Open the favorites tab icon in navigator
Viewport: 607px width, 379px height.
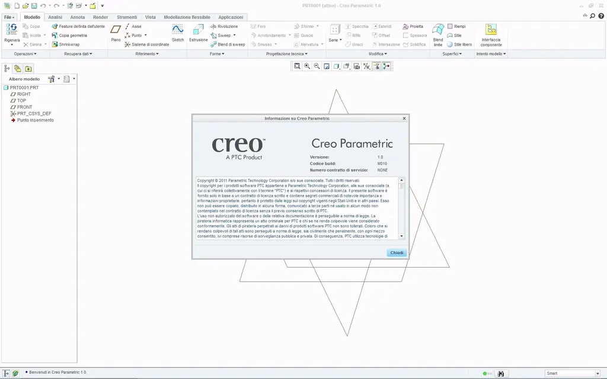(28, 69)
